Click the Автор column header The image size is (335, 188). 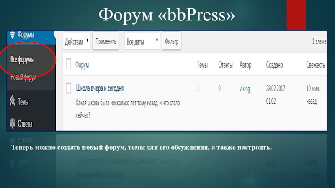click(245, 65)
